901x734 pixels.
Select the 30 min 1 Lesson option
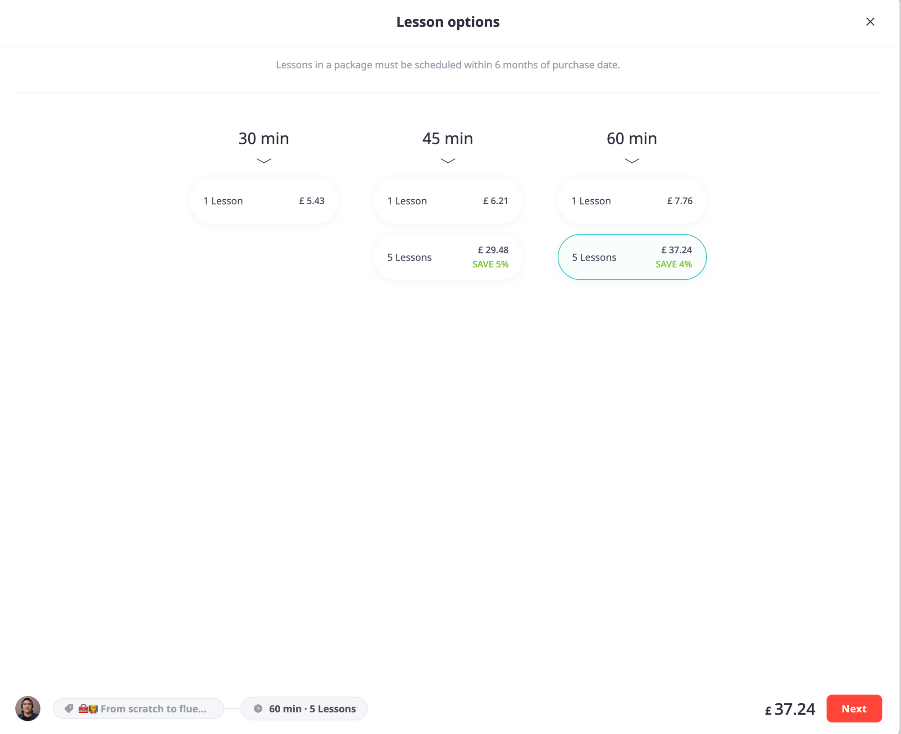pyautogui.click(x=264, y=201)
